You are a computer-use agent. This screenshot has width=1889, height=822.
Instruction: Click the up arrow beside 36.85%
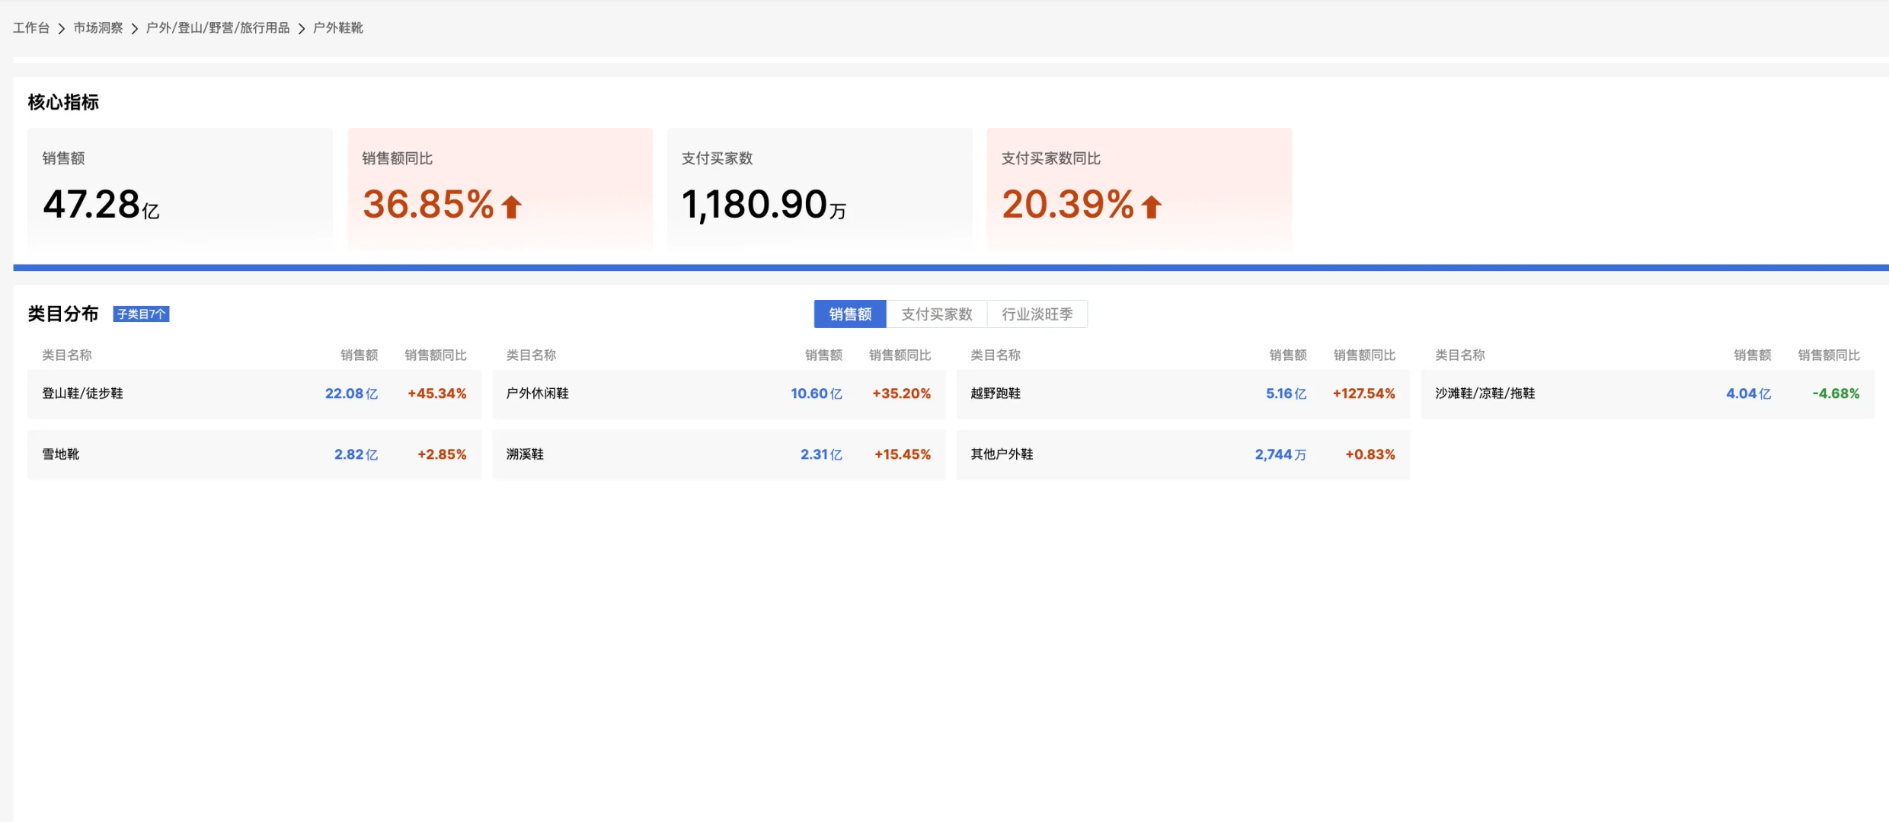coord(512,207)
